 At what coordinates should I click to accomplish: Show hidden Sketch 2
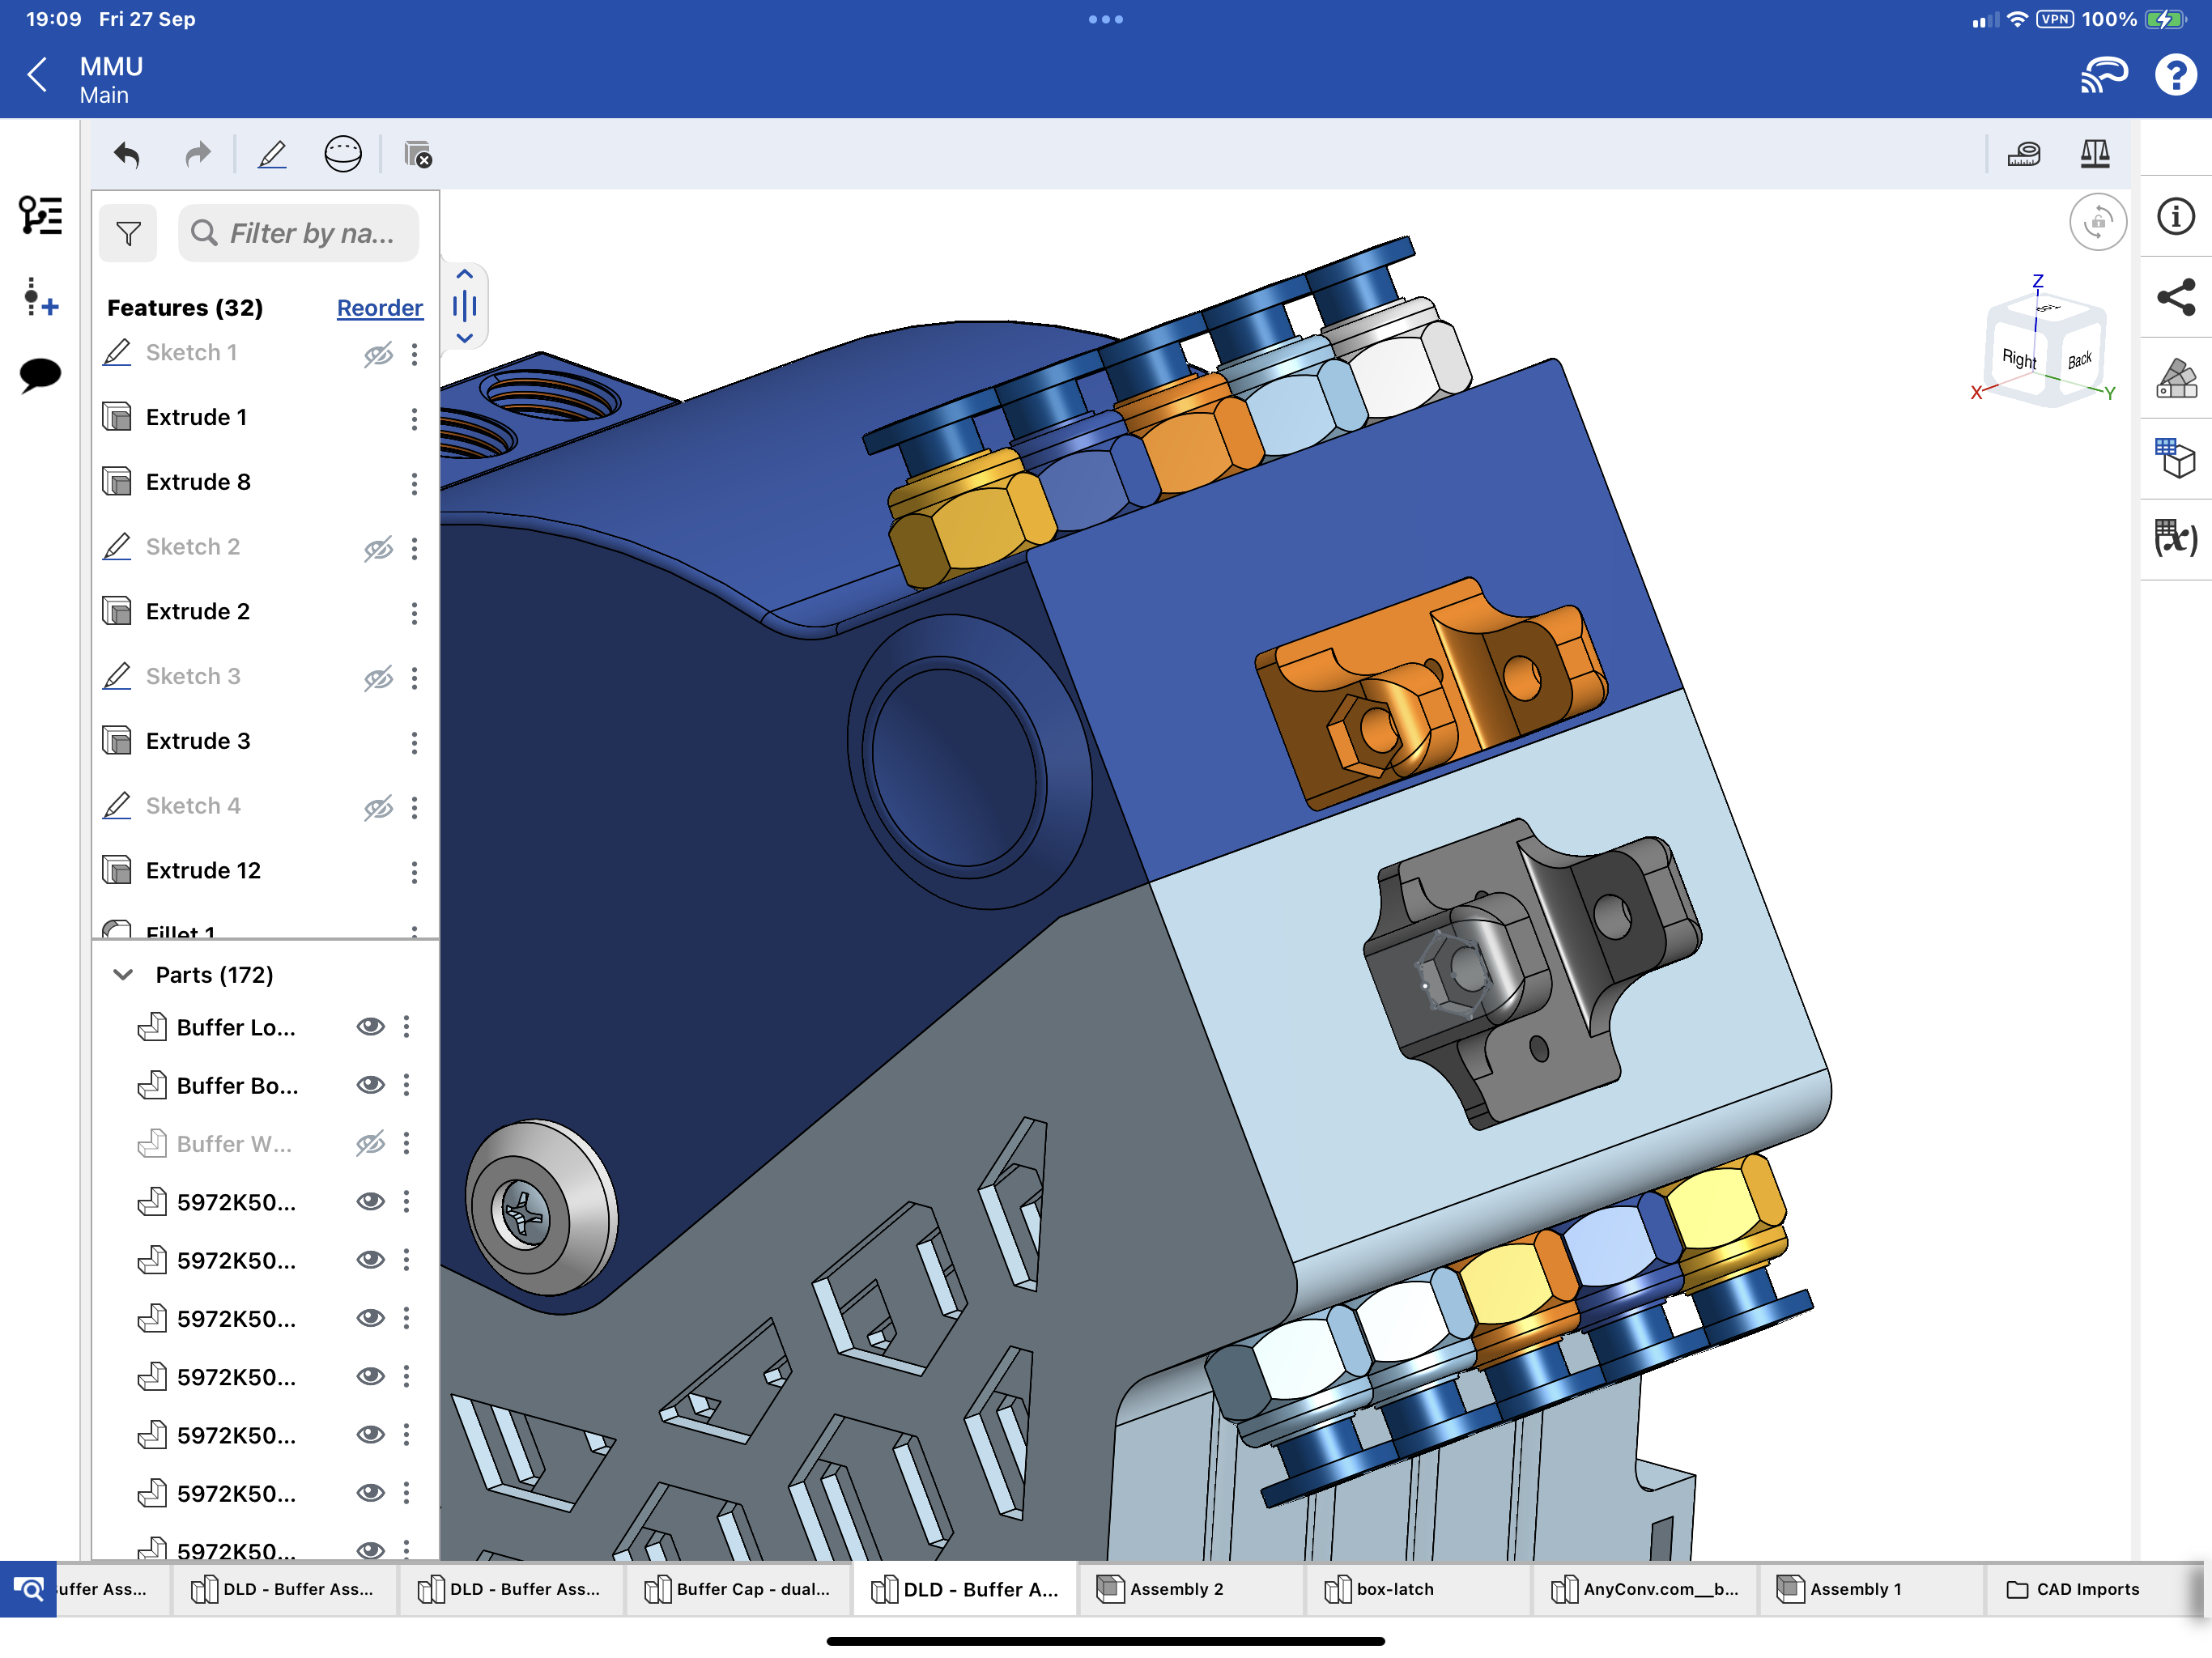378,548
